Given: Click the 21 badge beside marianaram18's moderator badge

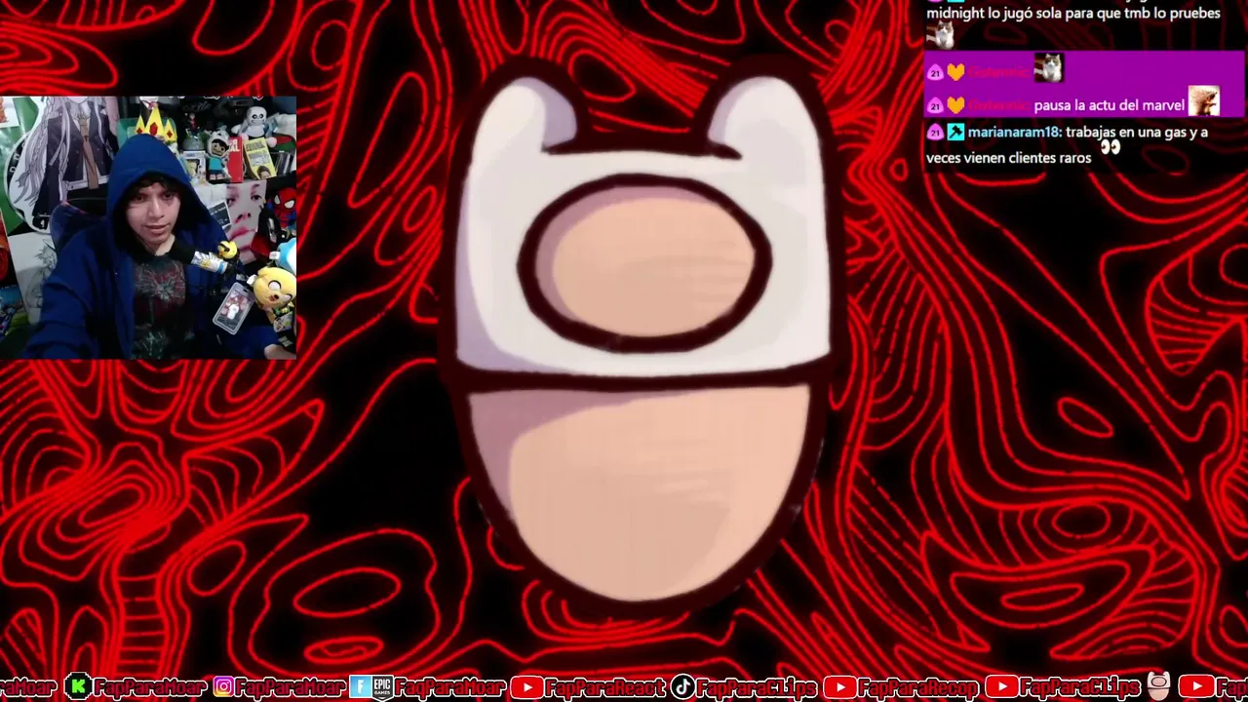Looking at the screenshot, I should pyautogui.click(x=935, y=133).
